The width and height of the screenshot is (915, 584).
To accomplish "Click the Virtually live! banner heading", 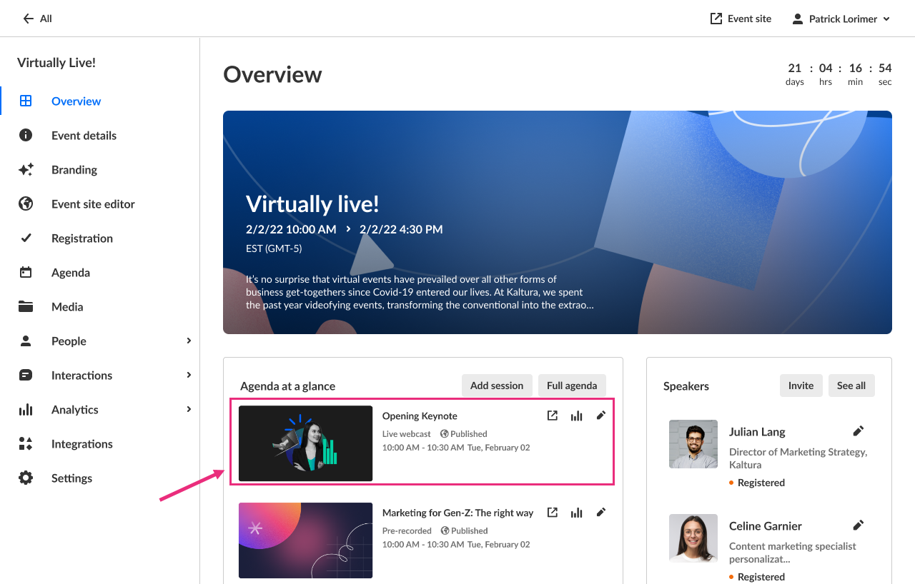I will [312, 203].
